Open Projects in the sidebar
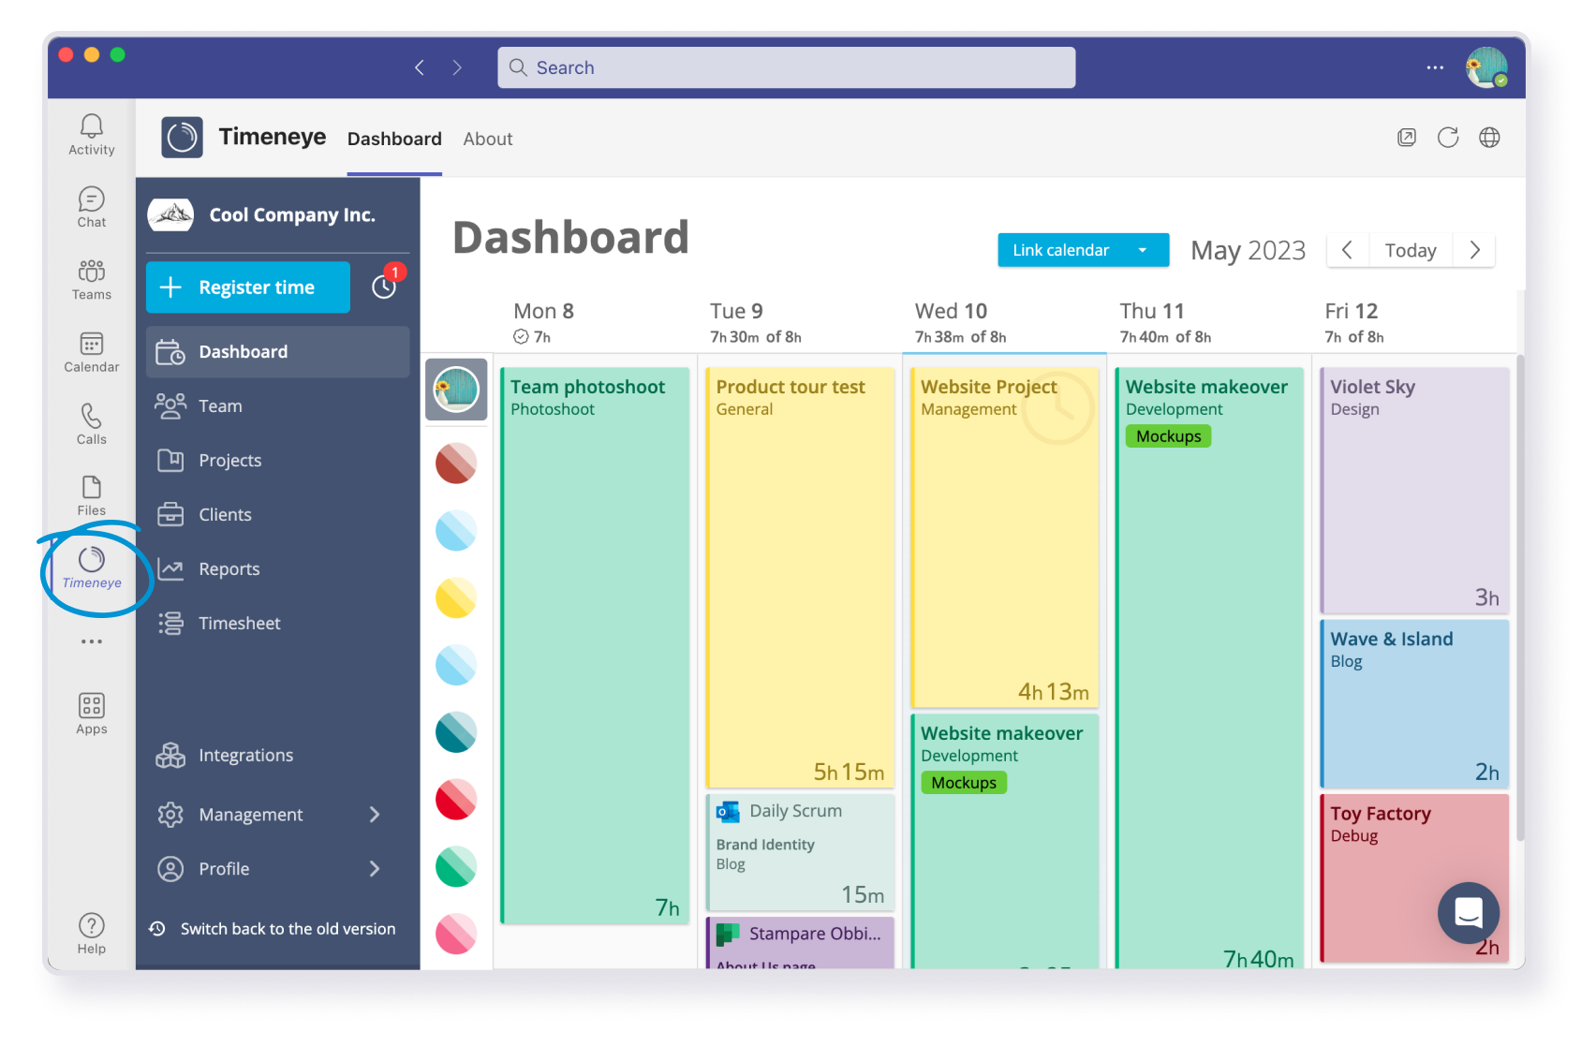 (277, 461)
